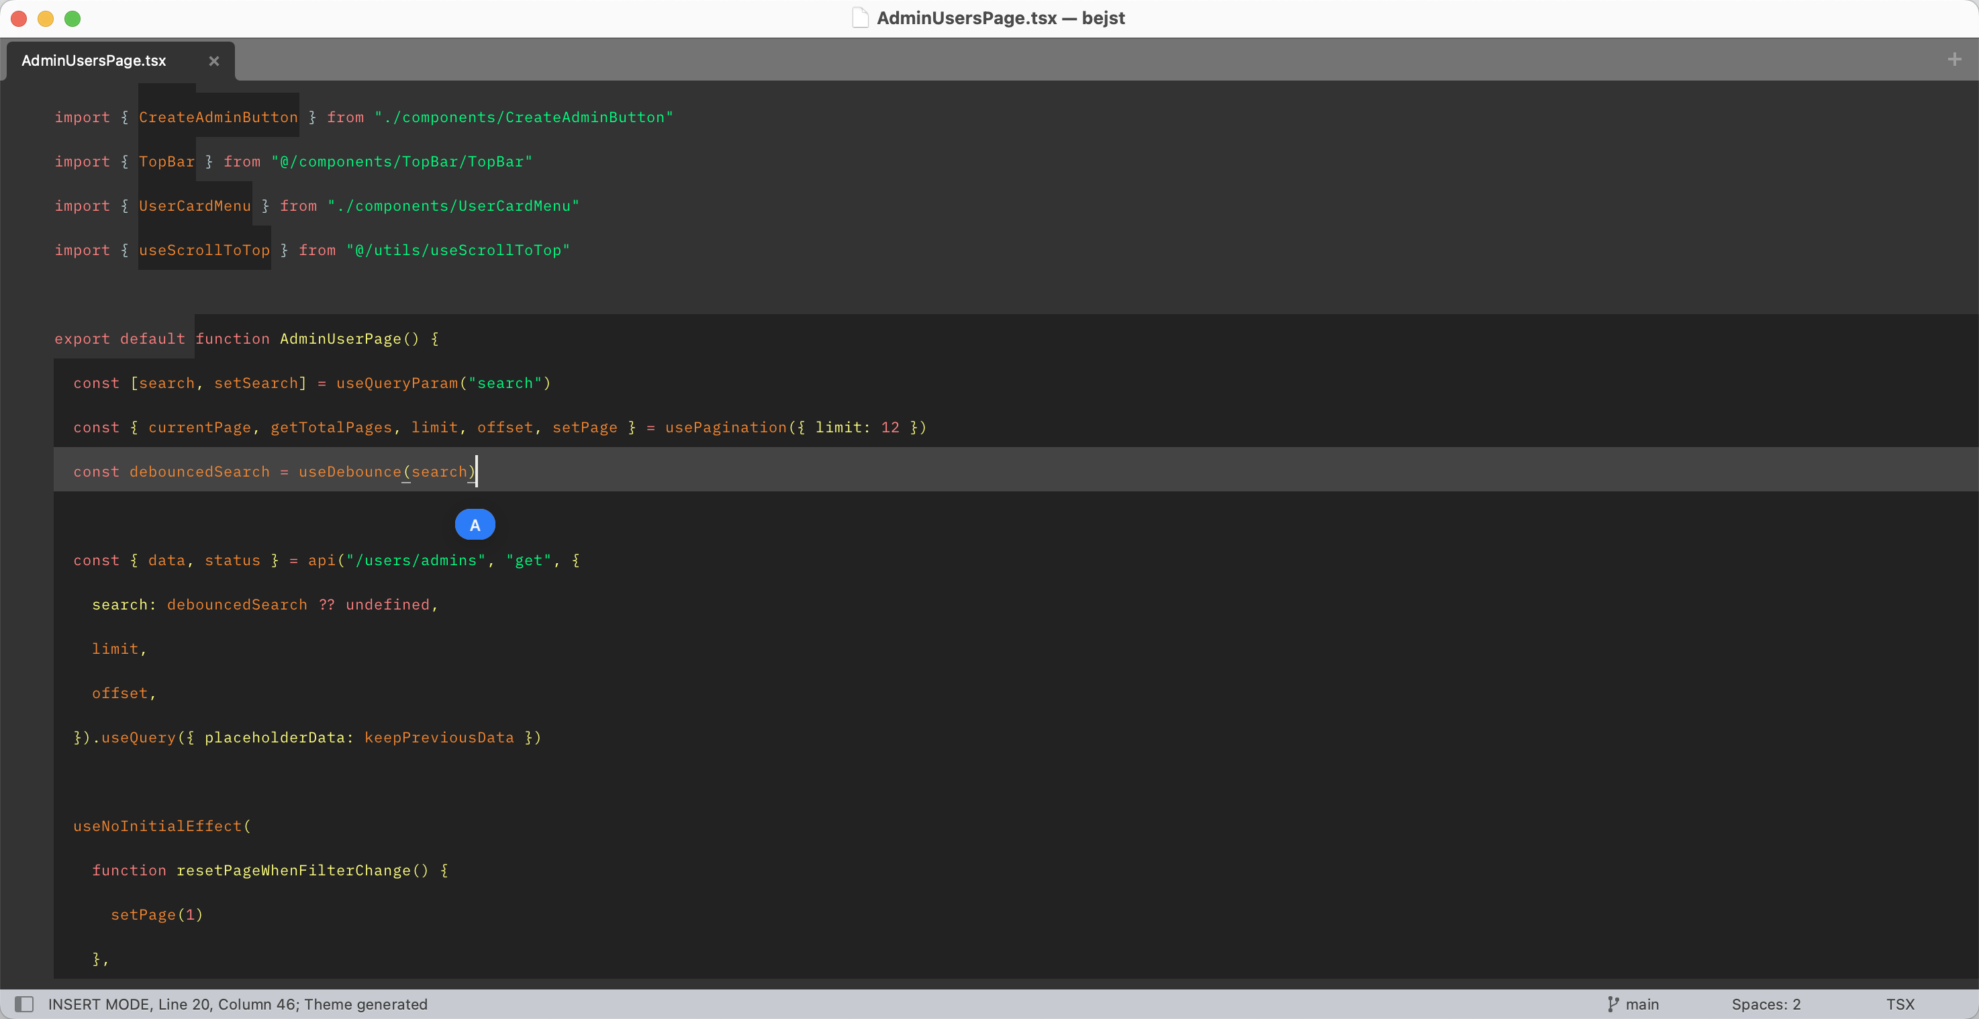Click the limit, property line
Screen dimensions: 1979x1019
(119, 648)
